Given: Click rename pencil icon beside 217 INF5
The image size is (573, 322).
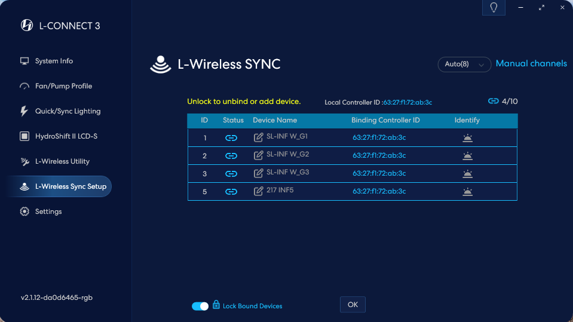Looking at the screenshot, I should (259, 191).
